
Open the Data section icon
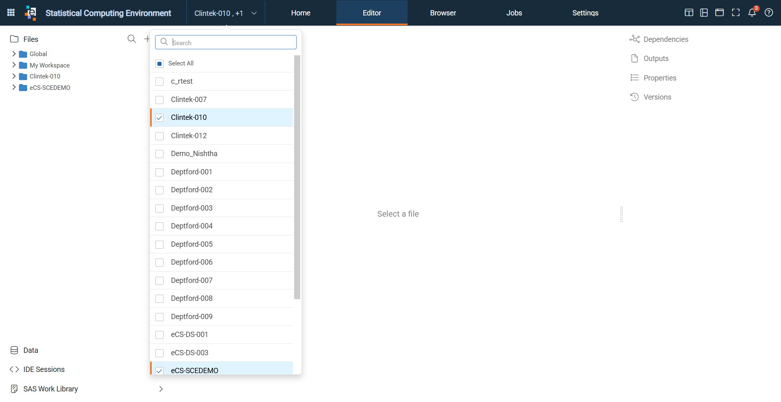click(x=14, y=350)
